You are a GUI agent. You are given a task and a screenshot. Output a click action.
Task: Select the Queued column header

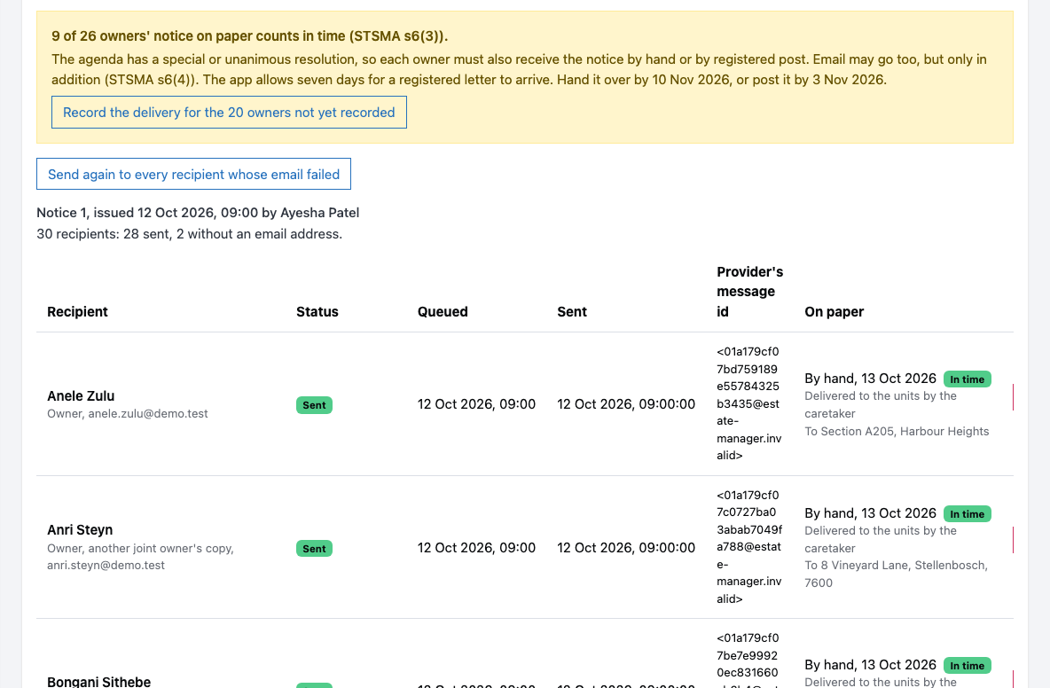[x=443, y=312]
